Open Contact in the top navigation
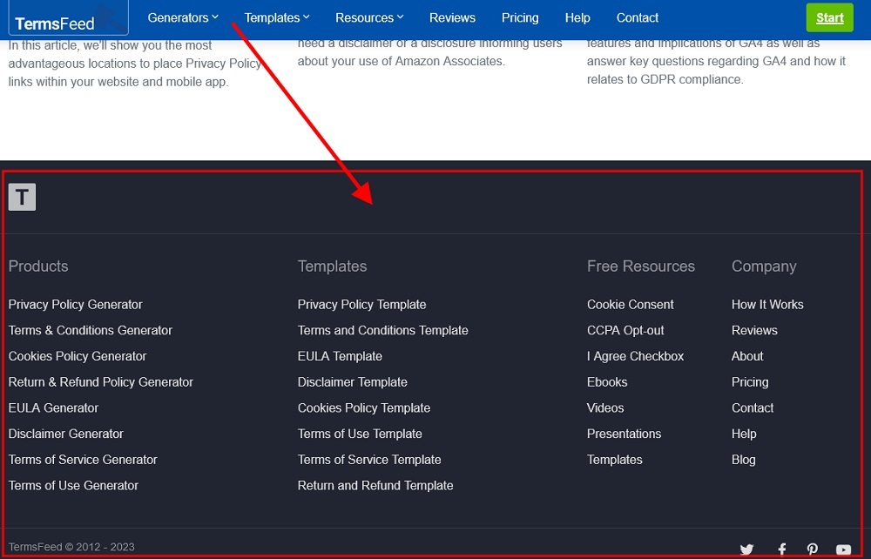The height and width of the screenshot is (559, 871). pos(638,17)
